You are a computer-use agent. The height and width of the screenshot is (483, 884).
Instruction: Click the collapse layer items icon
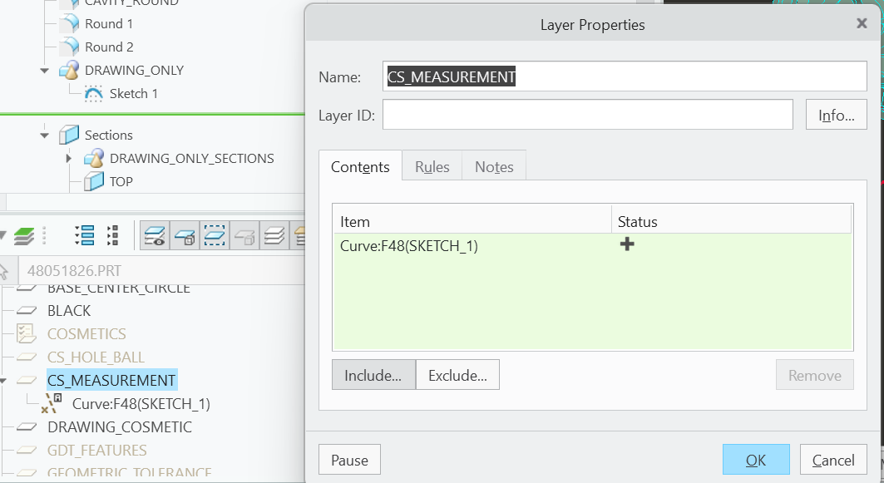click(111, 235)
